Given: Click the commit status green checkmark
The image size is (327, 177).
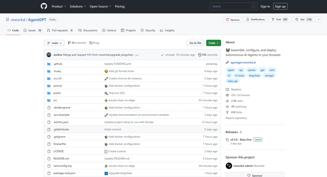Looking at the screenshot, I should pos(162,55).
